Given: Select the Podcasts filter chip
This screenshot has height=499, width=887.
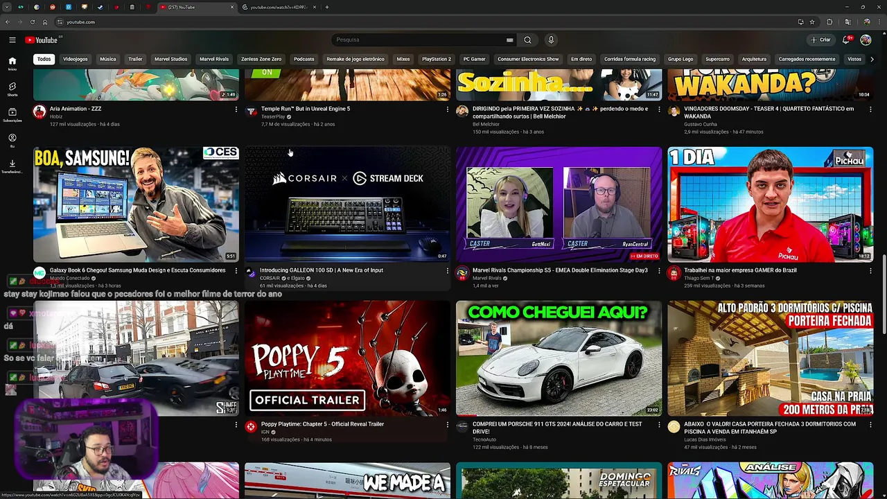Looking at the screenshot, I should click(304, 59).
